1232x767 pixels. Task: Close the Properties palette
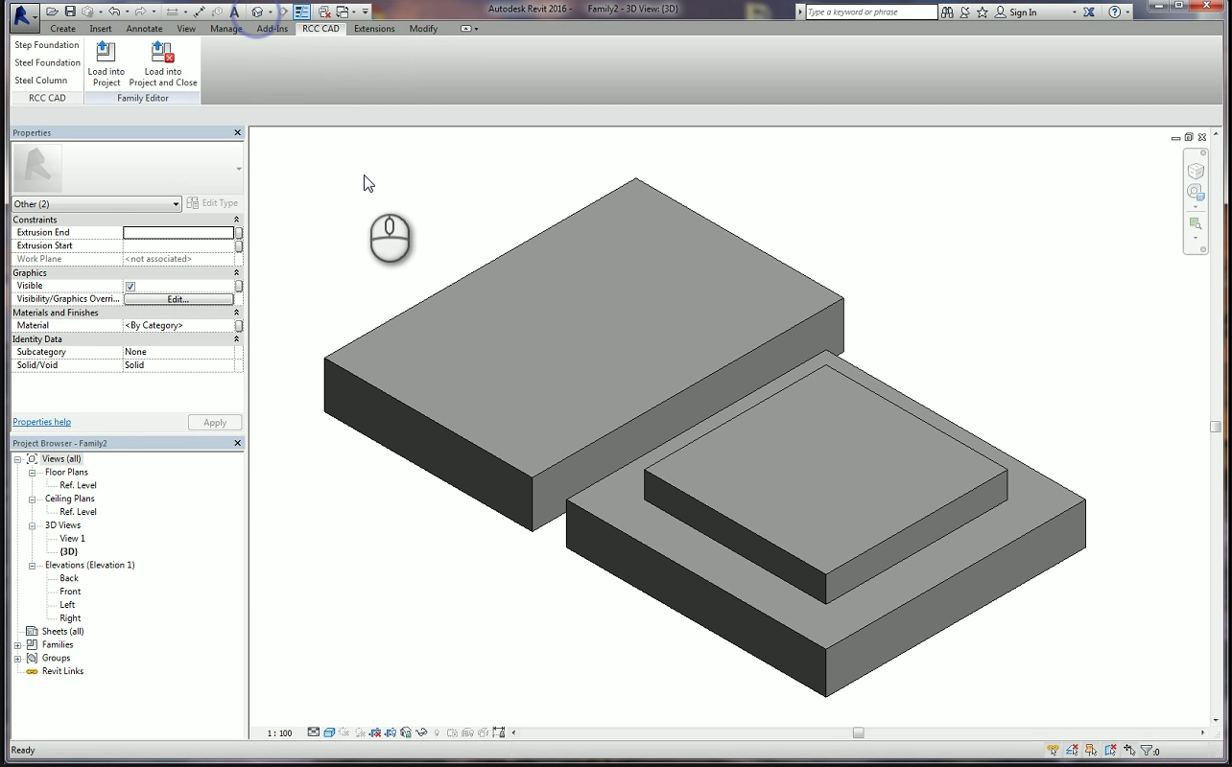point(238,132)
